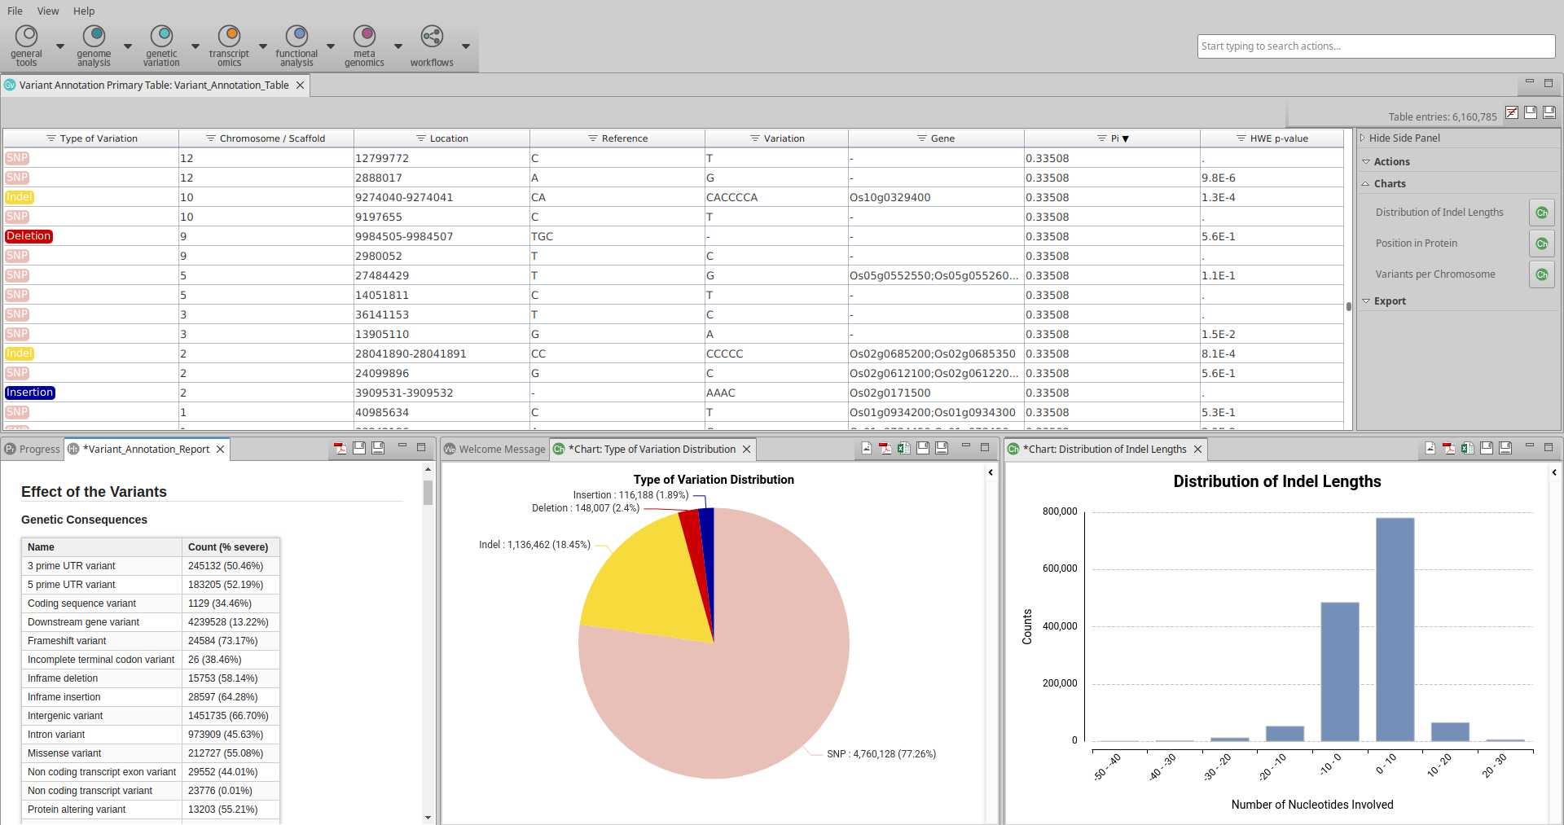Click the tallest bar labeled 0 - 10
Viewport: 1564px width, 825px height.
tap(1395, 629)
